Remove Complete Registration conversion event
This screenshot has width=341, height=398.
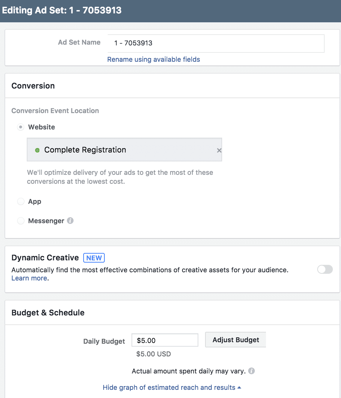[x=219, y=150]
